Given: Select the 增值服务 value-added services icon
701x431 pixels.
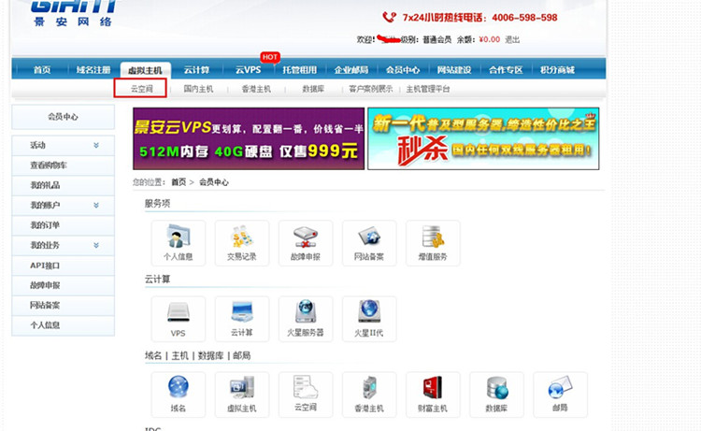Looking at the screenshot, I should tap(433, 242).
